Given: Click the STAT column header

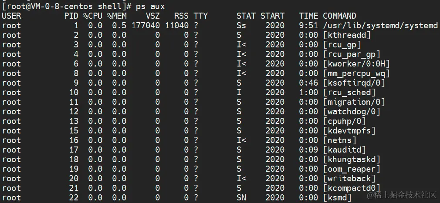Looking at the screenshot, I should pos(246,16).
